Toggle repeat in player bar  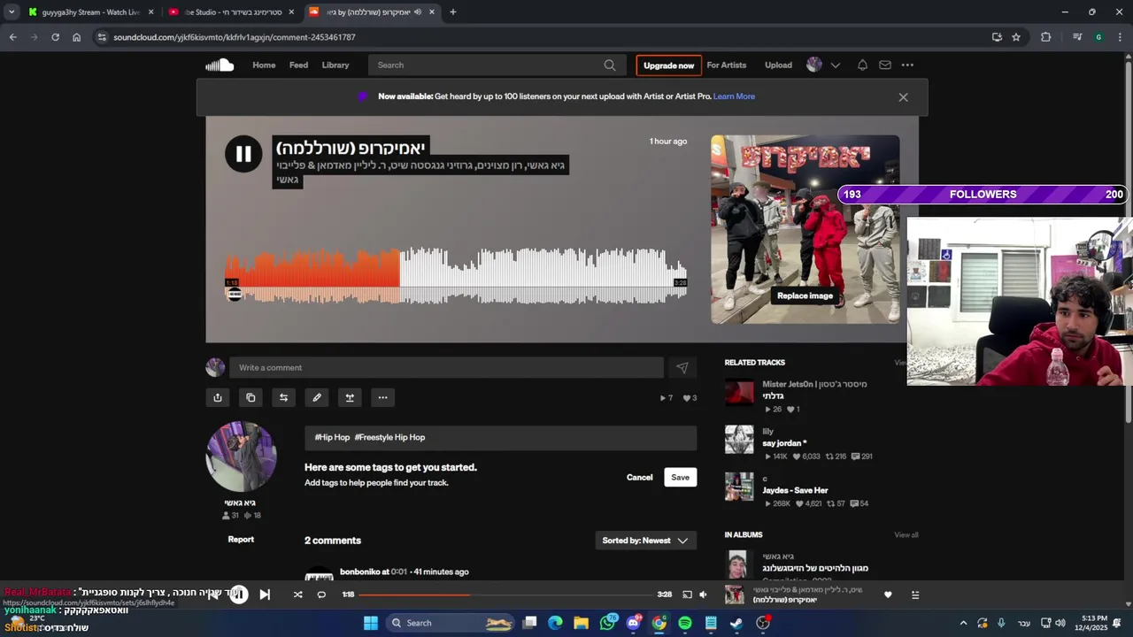pyautogui.click(x=321, y=595)
